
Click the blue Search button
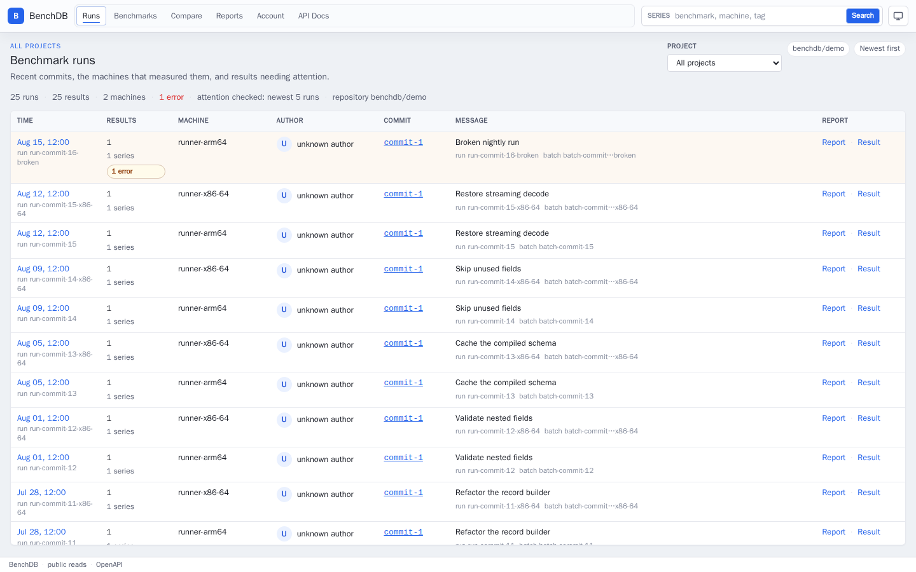click(x=863, y=16)
